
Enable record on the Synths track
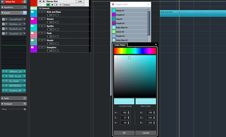48,29
